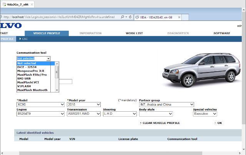The image size is (246, 155).
Task: Switch to the VEHICLE PROFILE tab
Action: tap(47, 33)
